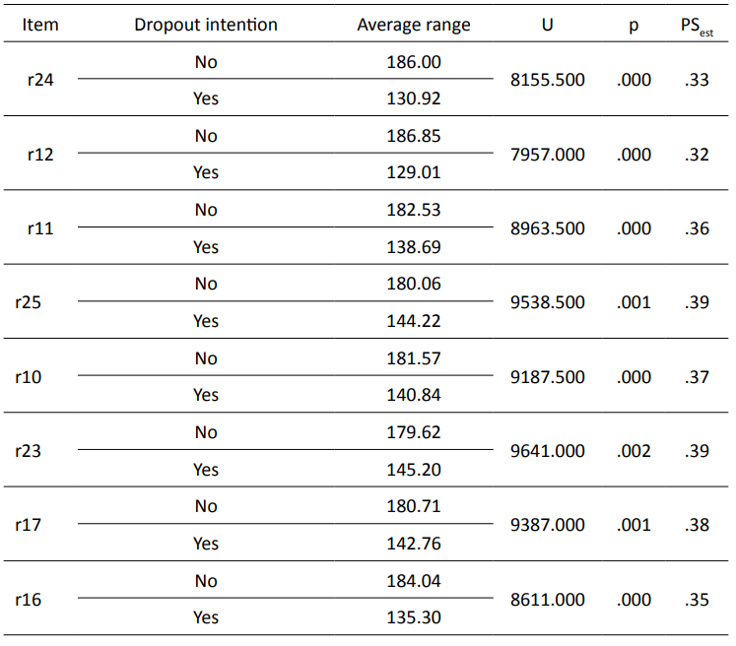Select the "Average range" column header
Viewport: 736px width, 646px height.
click(x=414, y=25)
